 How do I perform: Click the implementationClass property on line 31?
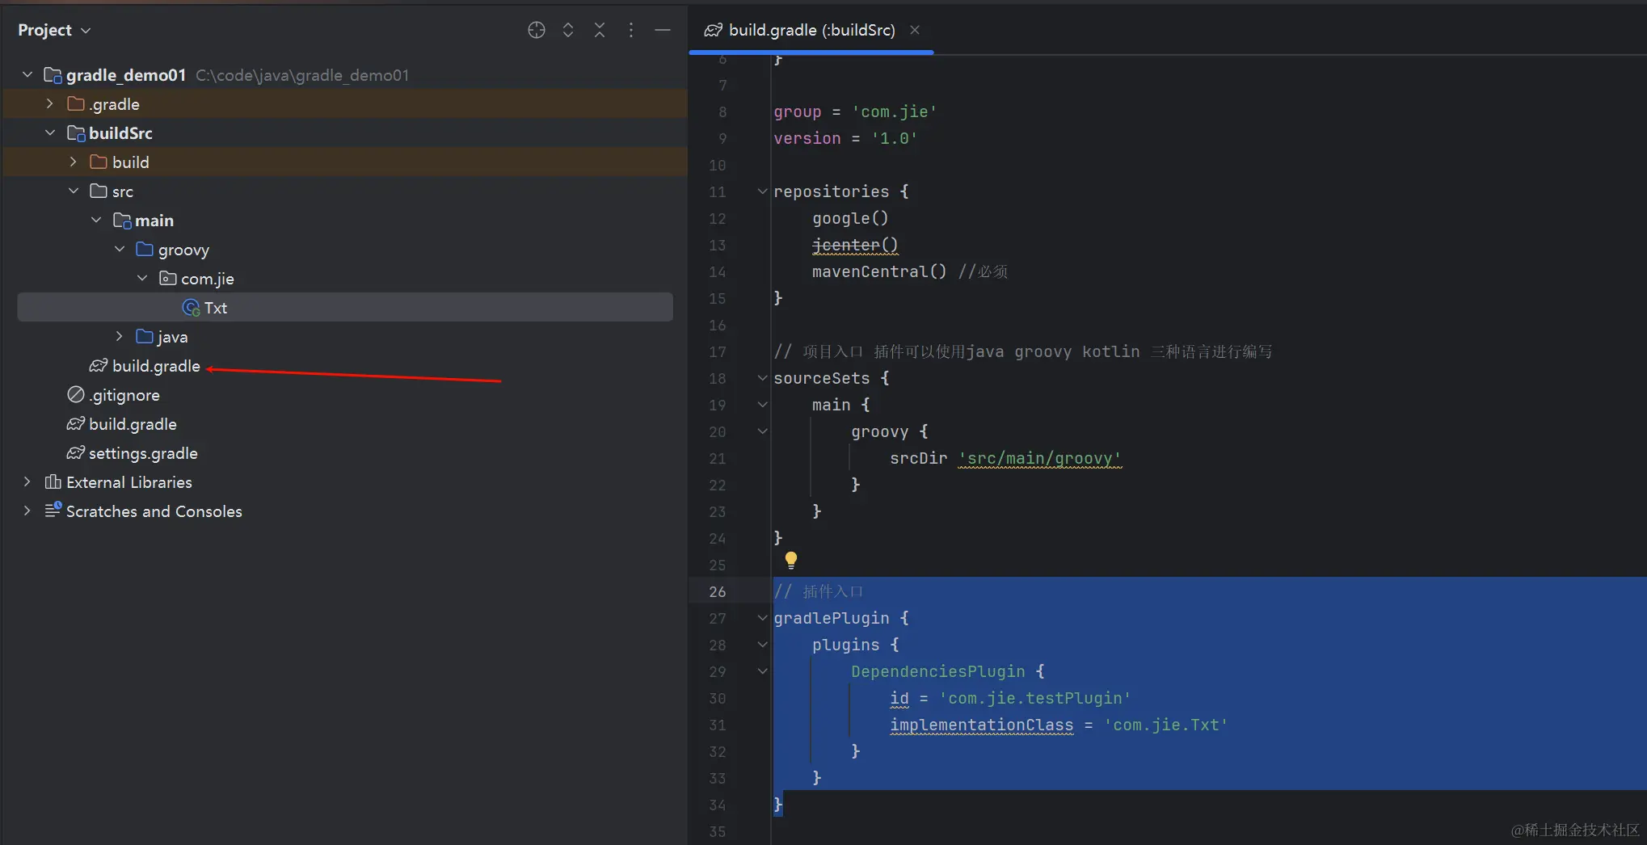click(982, 725)
